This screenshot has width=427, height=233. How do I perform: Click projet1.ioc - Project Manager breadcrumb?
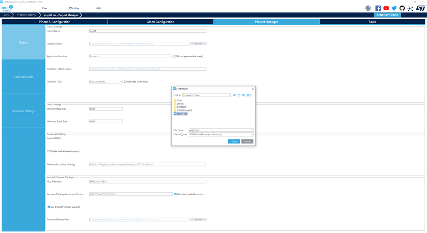coord(61,15)
